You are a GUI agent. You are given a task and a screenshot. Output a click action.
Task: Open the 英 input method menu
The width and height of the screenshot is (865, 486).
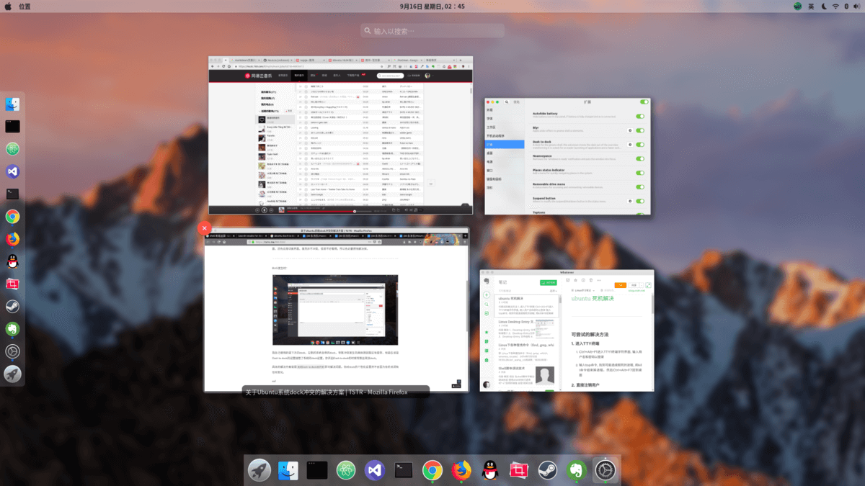pyautogui.click(x=811, y=6)
